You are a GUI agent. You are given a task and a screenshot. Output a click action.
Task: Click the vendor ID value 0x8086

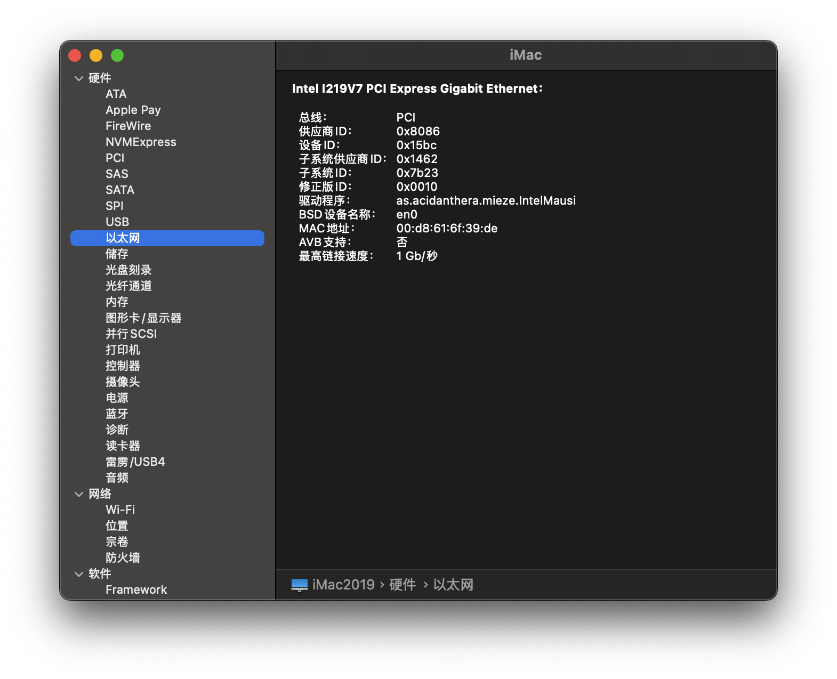[x=418, y=131]
